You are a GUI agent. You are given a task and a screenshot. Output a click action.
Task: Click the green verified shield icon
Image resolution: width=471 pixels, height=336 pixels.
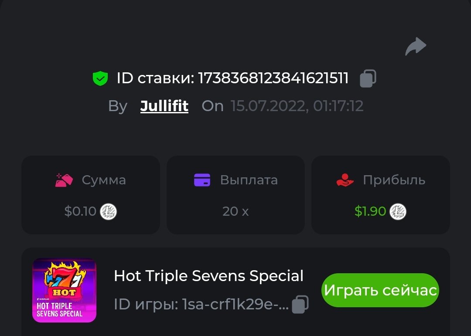tap(100, 78)
